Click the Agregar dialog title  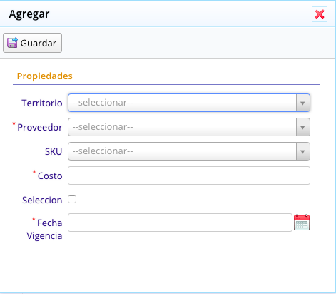29,14
